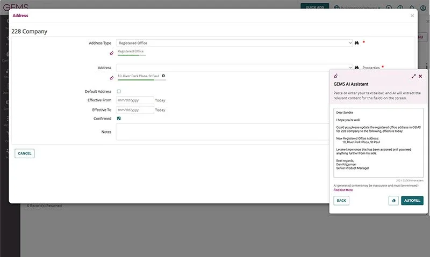Click AI sparkle icon beside River Park Plaza suggestion
430x257 pixels.
click(x=112, y=78)
